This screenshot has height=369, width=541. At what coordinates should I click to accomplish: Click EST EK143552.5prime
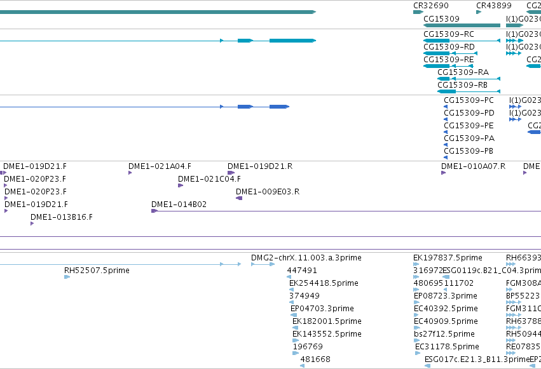coord(327,335)
